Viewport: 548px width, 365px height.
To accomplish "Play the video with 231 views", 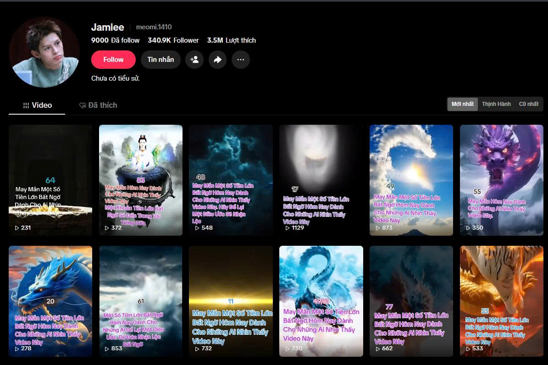I will coord(50,180).
